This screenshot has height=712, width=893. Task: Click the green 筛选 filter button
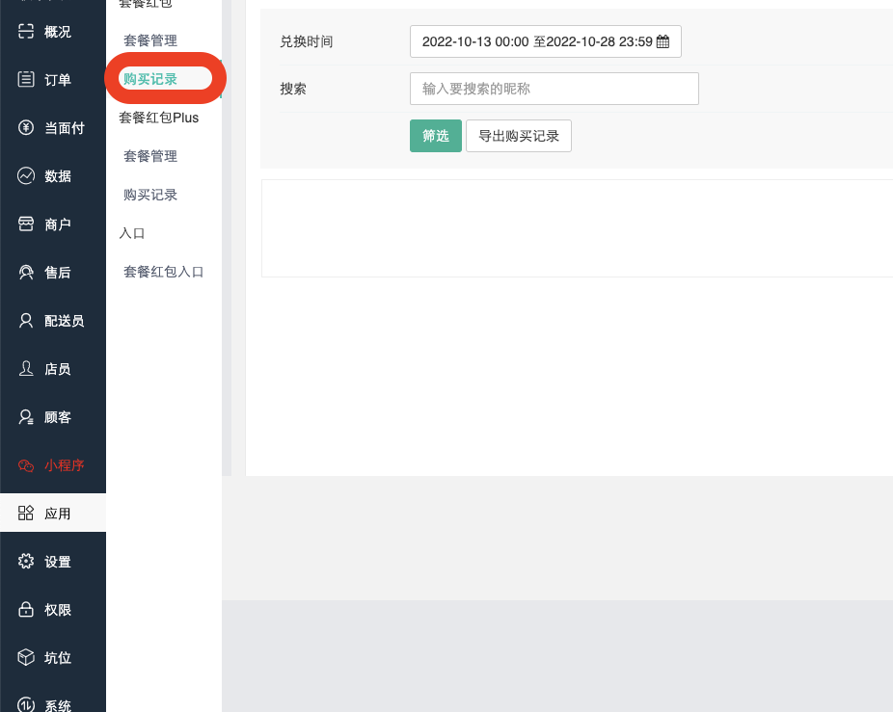point(436,136)
